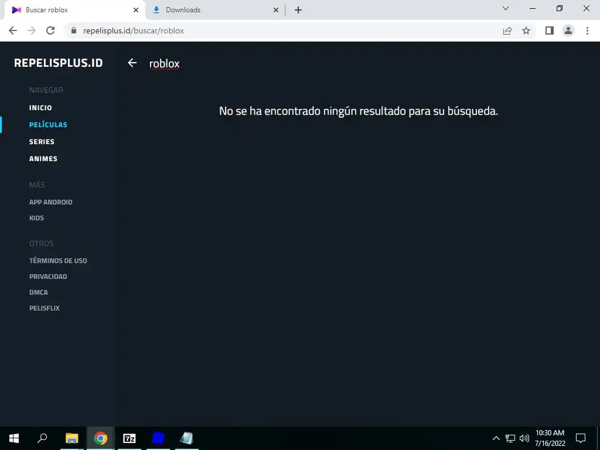Close the Buscar roblox tab
The width and height of the screenshot is (600, 450).
(136, 10)
